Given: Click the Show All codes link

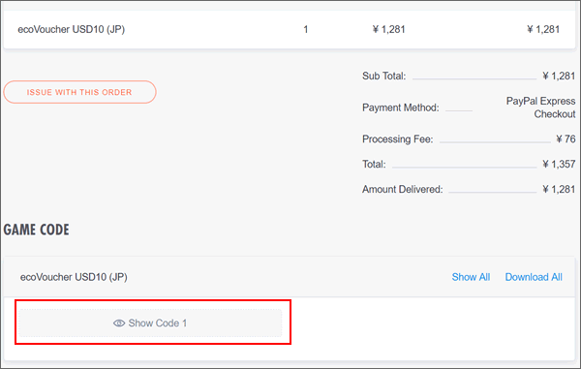Looking at the screenshot, I should pyautogui.click(x=471, y=277).
